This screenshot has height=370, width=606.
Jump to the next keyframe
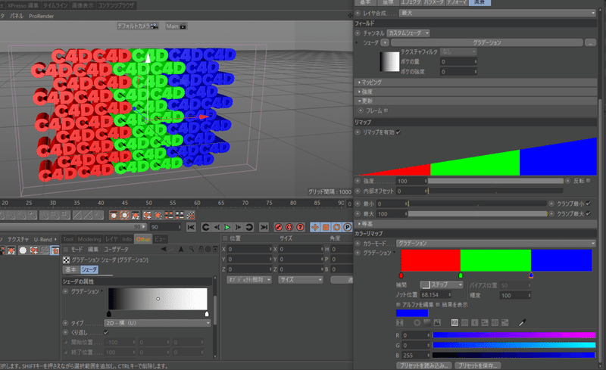coord(249,227)
